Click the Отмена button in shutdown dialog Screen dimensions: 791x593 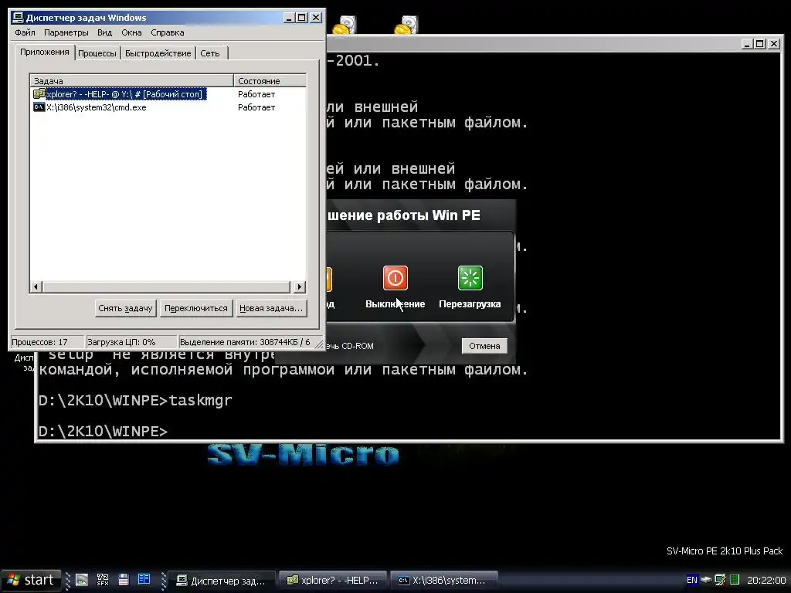tap(484, 346)
